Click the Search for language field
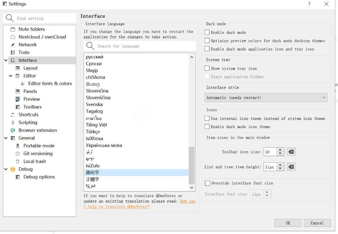 tap(144, 46)
